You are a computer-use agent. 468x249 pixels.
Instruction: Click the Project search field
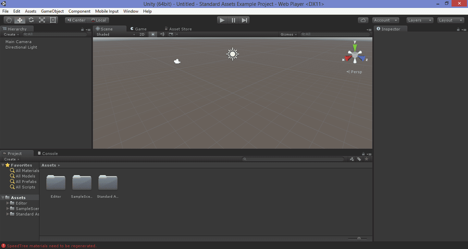point(293,159)
